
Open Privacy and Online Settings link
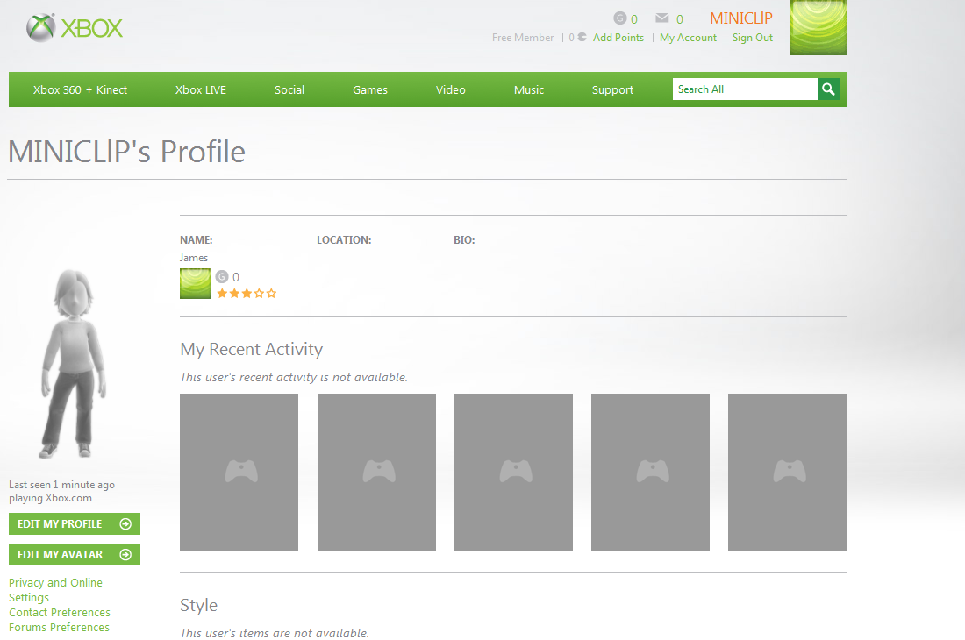coord(55,589)
